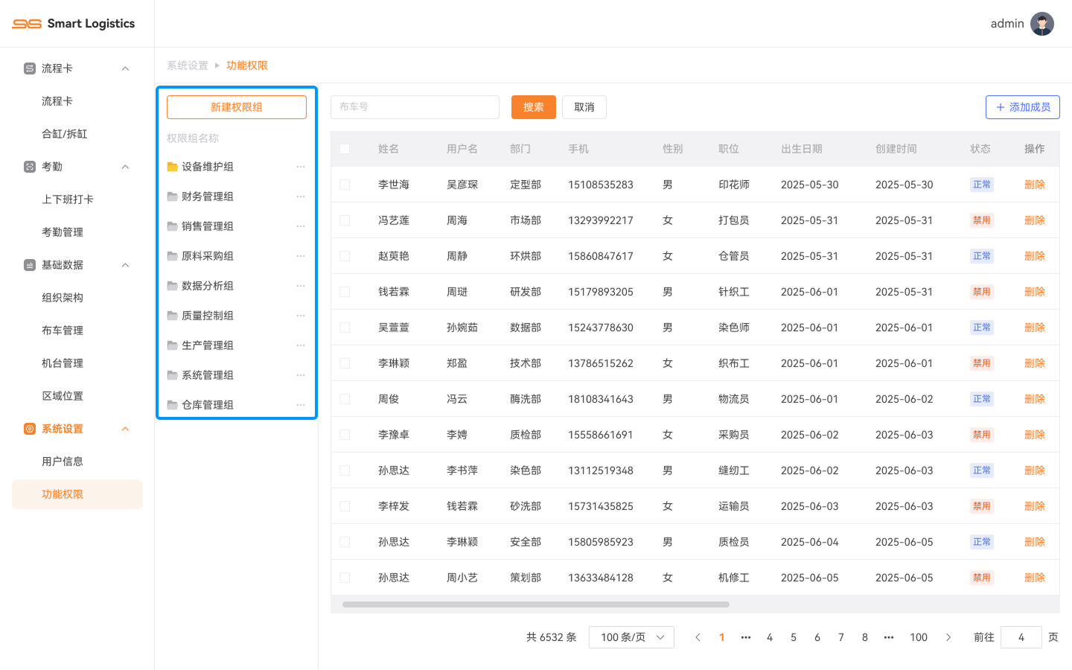
Task: Open more options for 销售管理组
Action: 301,226
